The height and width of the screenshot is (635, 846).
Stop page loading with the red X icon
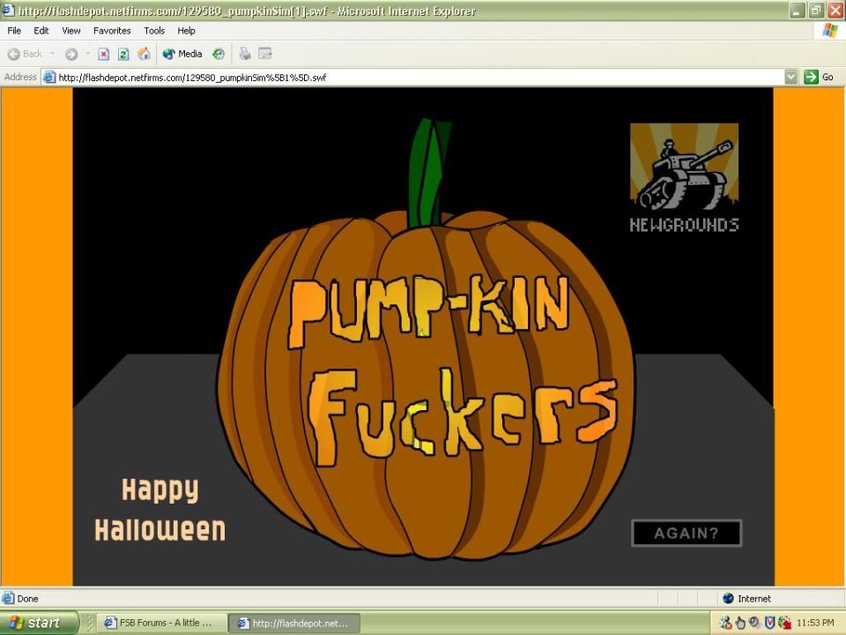coord(104,54)
